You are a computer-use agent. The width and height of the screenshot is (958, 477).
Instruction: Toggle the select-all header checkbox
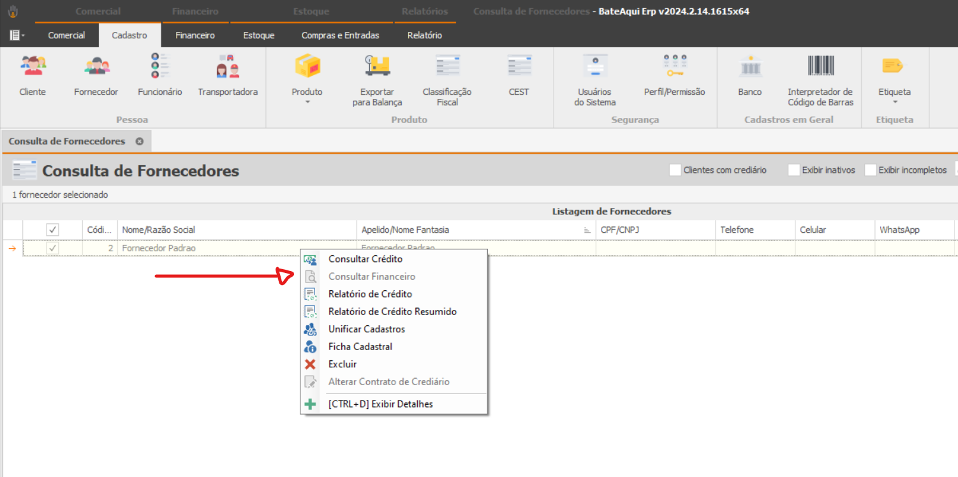tap(53, 230)
